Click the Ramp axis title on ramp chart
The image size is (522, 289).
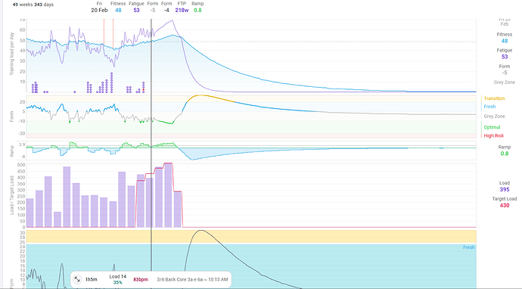pyautogui.click(x=12, y=151)
